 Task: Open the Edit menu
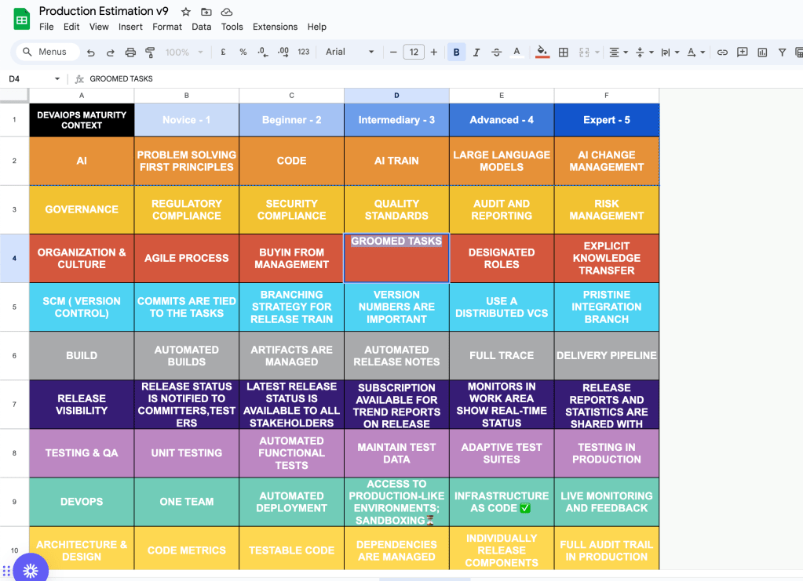(71, 27)
